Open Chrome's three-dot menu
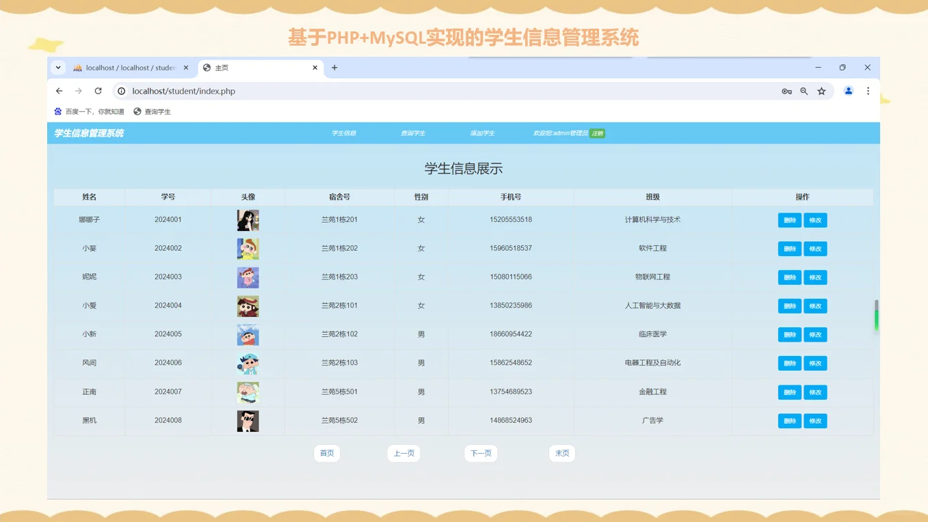The width and height of the screenshot is (928, 522). [x=867, y=90]
